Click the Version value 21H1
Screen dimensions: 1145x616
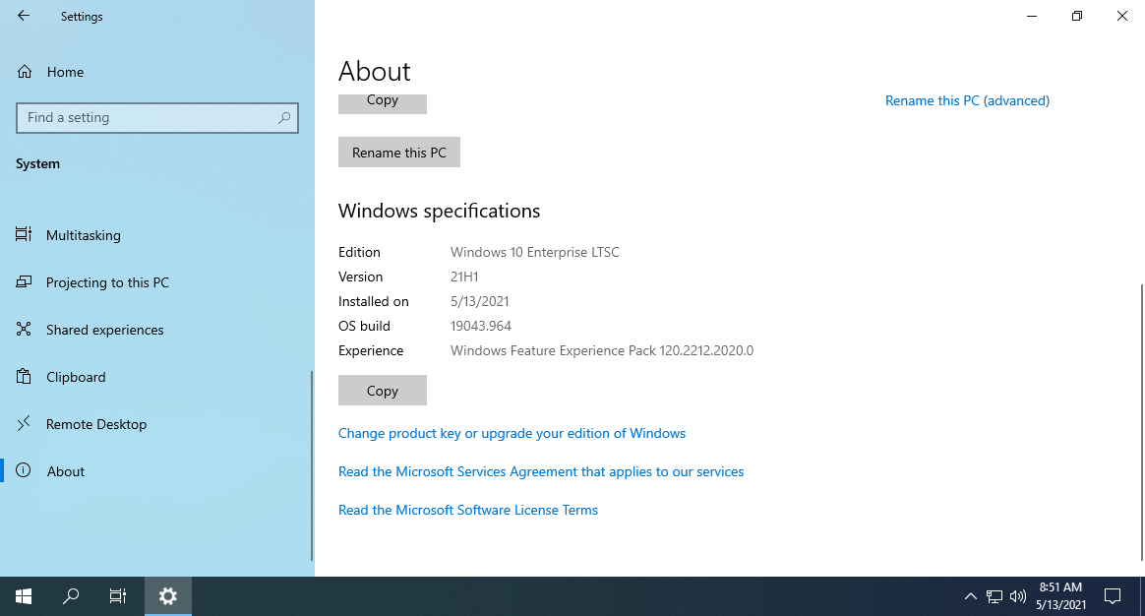coord(464,277)
